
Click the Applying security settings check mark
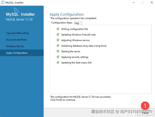click(x=58, y=57)
